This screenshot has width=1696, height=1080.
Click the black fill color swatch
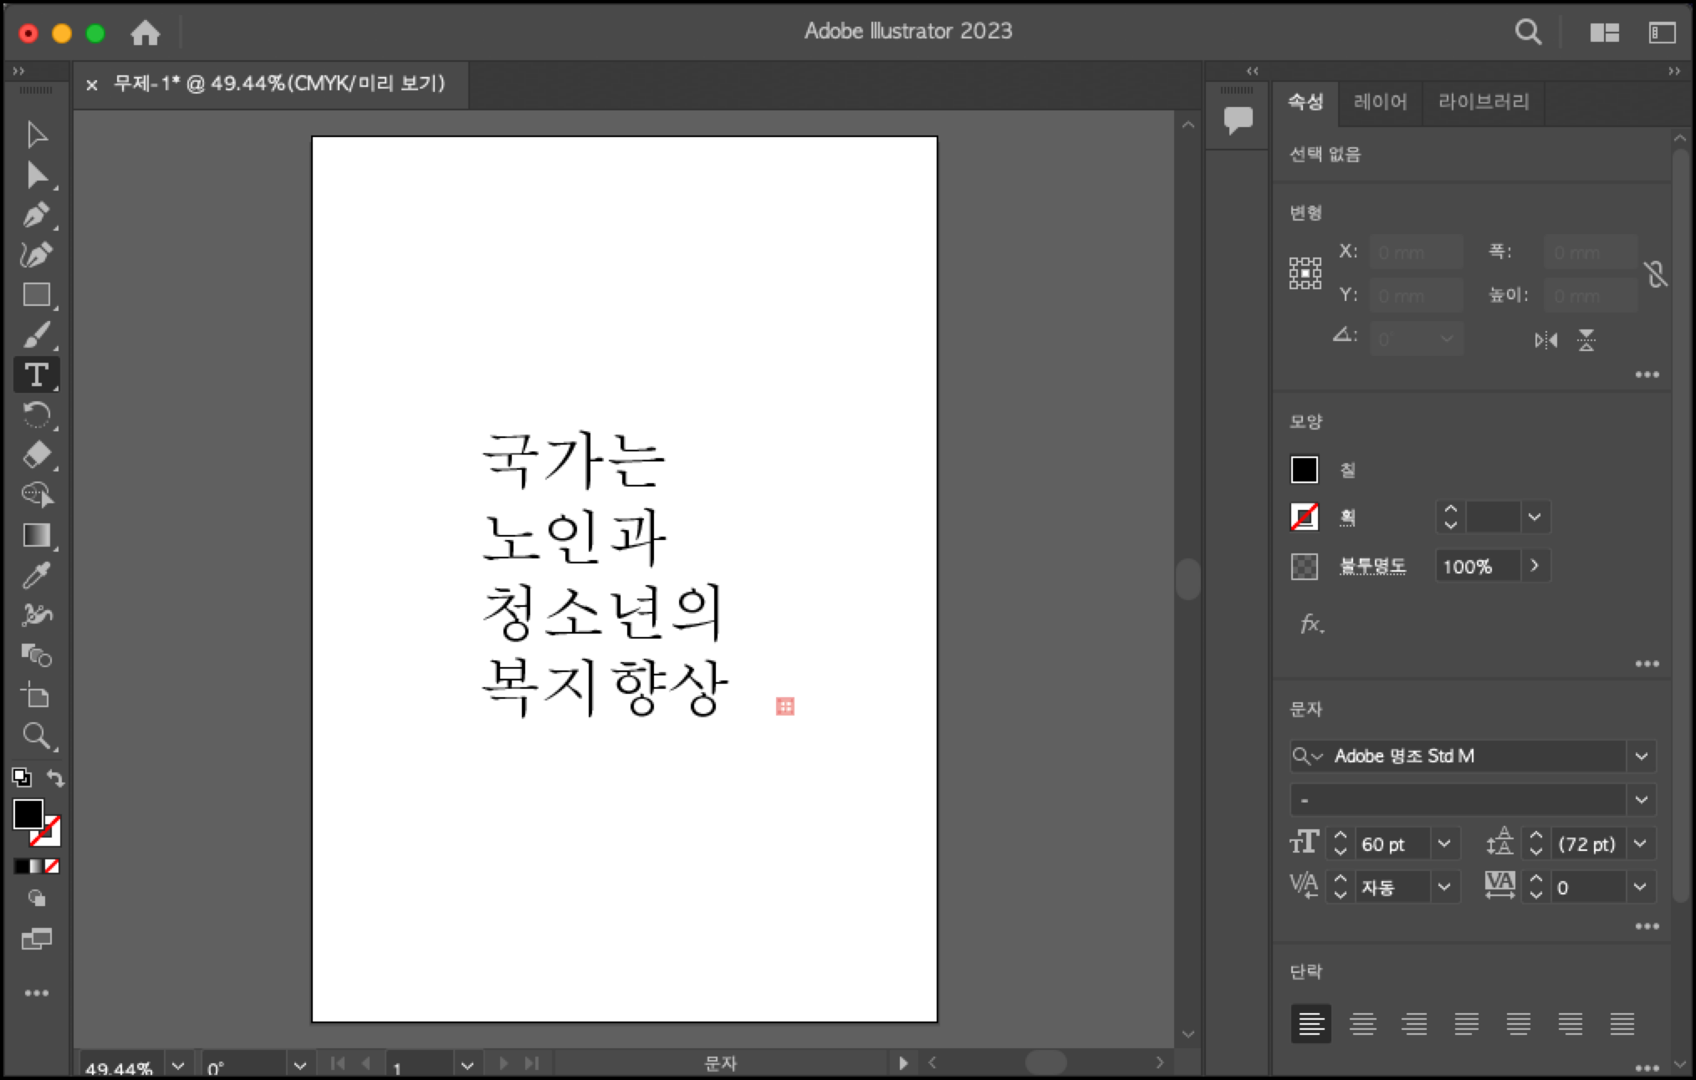(x=1305, y=470)
